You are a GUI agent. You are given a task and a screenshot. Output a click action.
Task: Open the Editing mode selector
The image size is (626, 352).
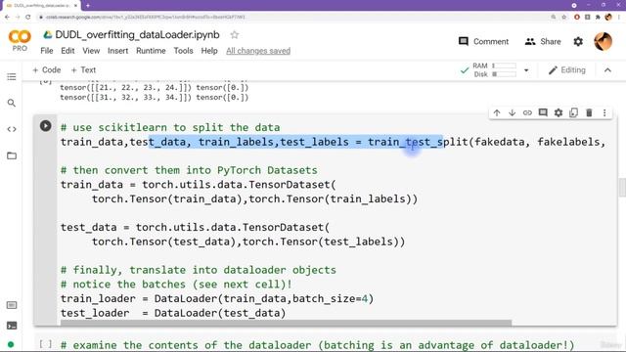(567, 70)
